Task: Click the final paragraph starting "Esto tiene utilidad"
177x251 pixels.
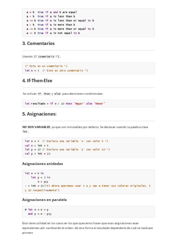Action: 88,228
